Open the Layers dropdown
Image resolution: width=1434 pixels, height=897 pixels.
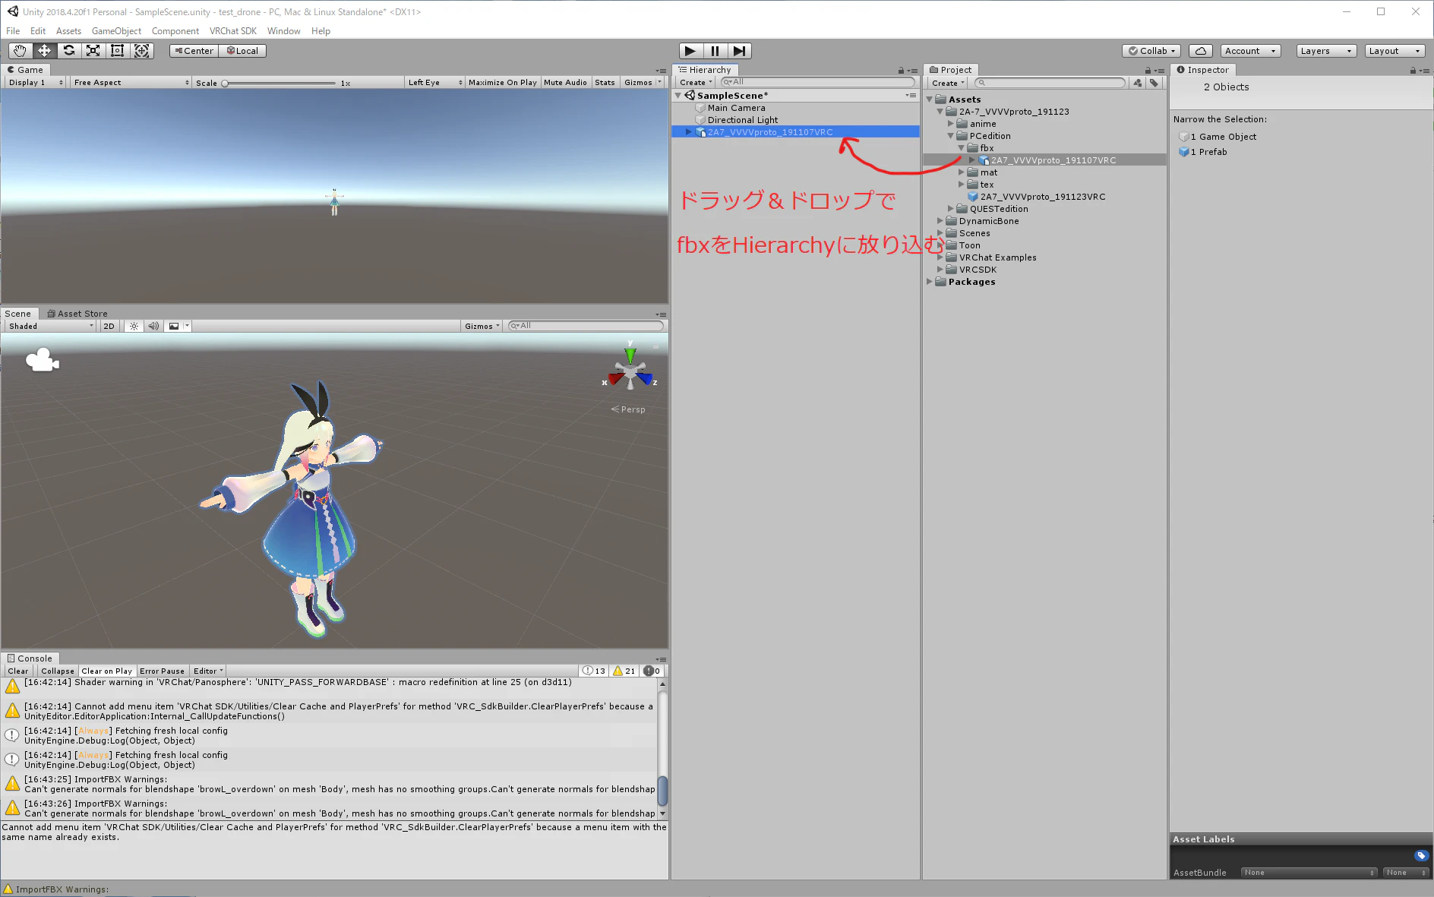pyautogui.click(x=1326, y=51)
